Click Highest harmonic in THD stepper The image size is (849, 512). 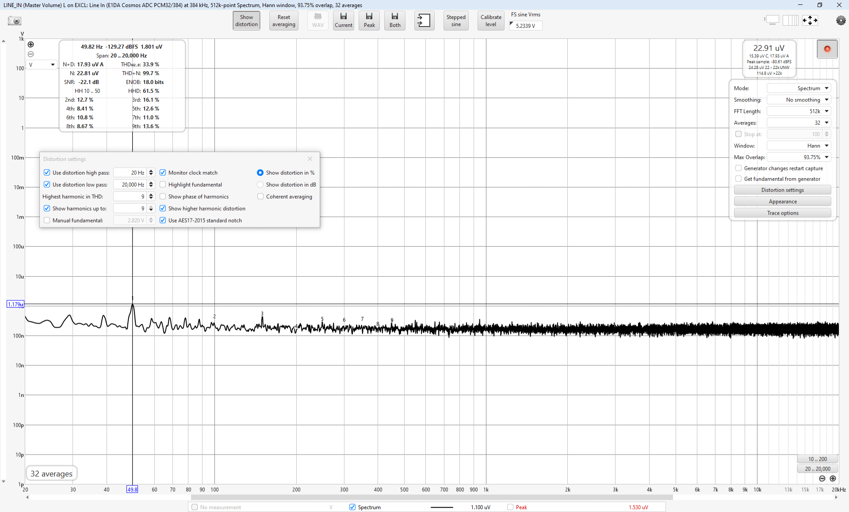click(x=151, y=196)
